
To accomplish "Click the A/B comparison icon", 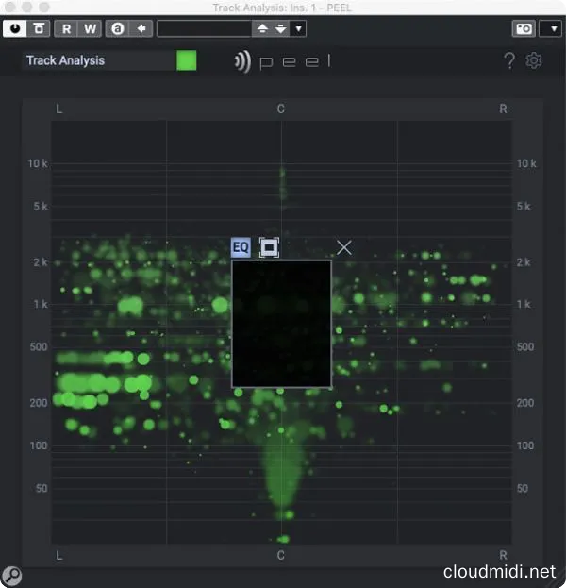I will click(118, 28).
